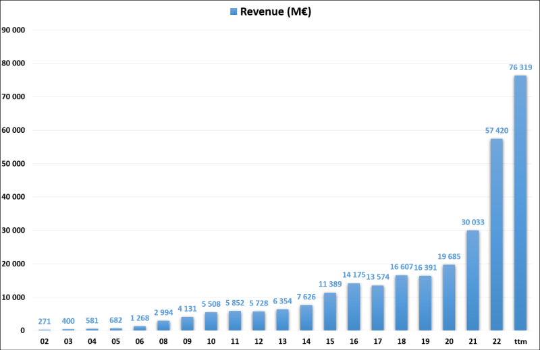The width and height of the screenshot is (540, 350).
Task: Select the bar for year 10
Action: point(211,322)
